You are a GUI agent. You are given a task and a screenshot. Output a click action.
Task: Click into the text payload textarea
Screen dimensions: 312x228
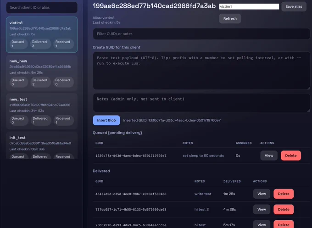(201, 71)
